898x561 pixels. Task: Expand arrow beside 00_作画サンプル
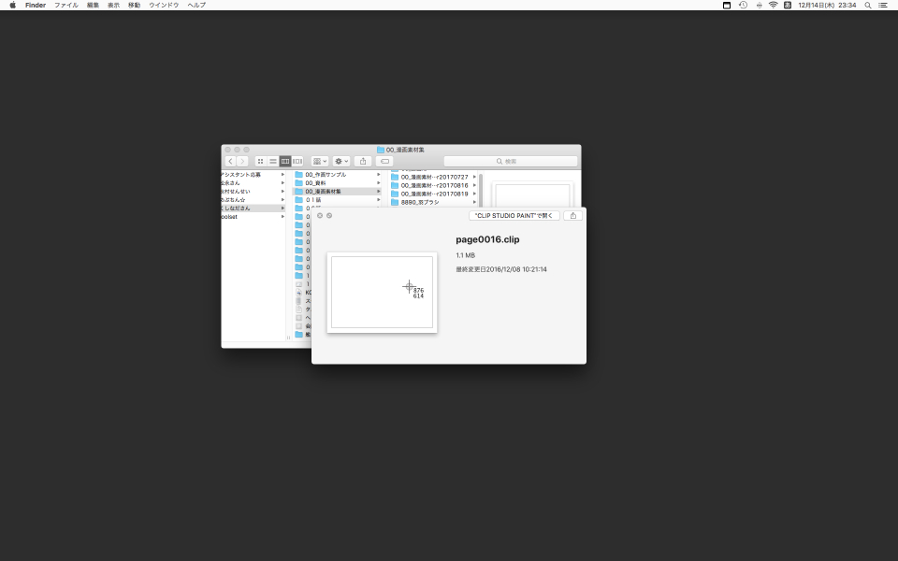(379, 175)
